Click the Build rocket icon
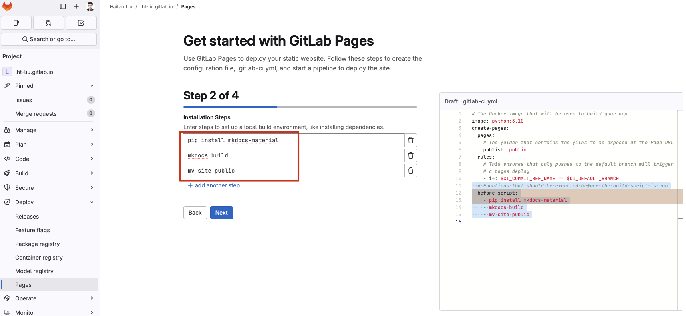Screen dimensions: 686x316 pos(7,173)
